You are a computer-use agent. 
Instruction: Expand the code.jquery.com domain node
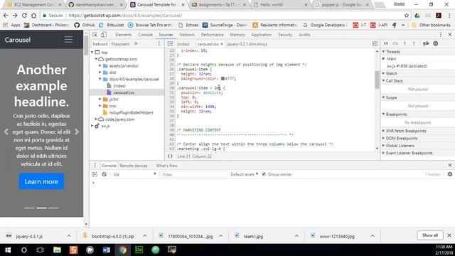click(96, 119)
